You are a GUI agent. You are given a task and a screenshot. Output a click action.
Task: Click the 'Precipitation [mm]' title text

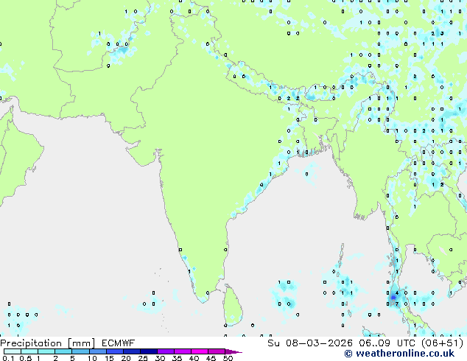click(x=47, y=343)
